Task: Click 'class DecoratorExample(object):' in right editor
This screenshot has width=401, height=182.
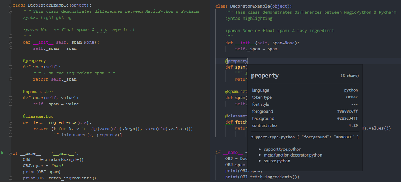Action: (x=253, y=6)
